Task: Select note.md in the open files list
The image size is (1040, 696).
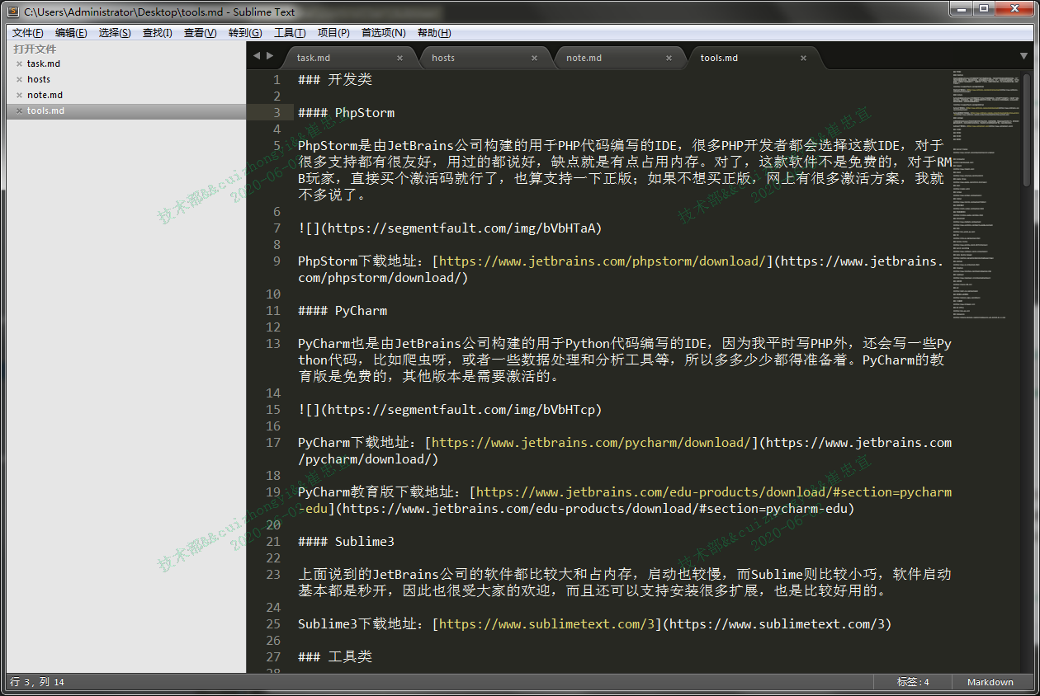Action: coord(45,95)
